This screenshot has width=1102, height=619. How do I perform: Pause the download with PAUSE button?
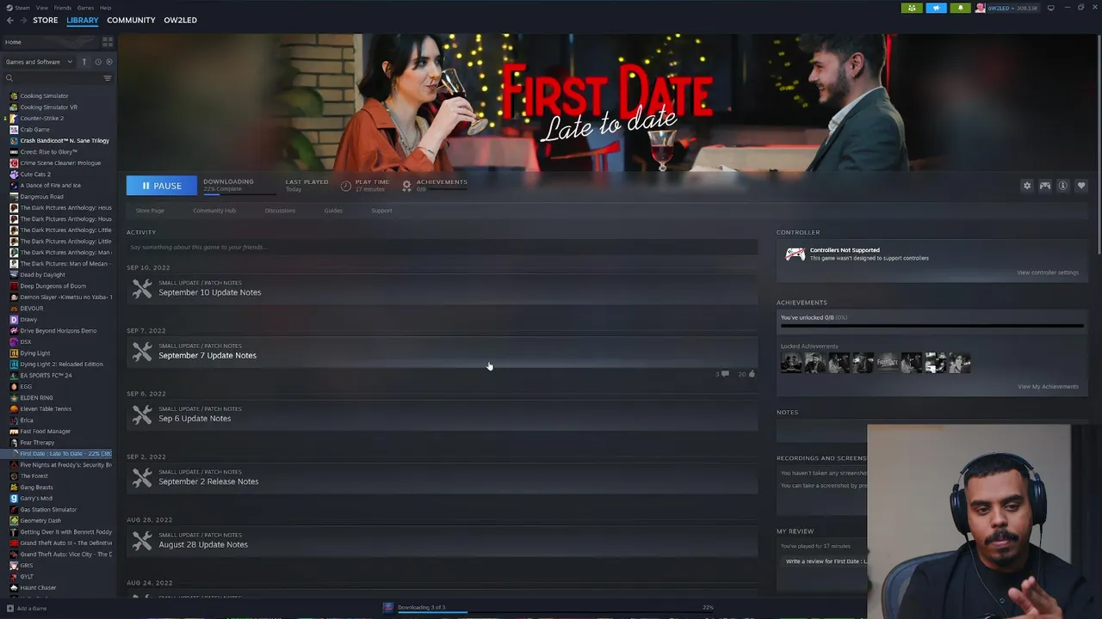[161, 186]
